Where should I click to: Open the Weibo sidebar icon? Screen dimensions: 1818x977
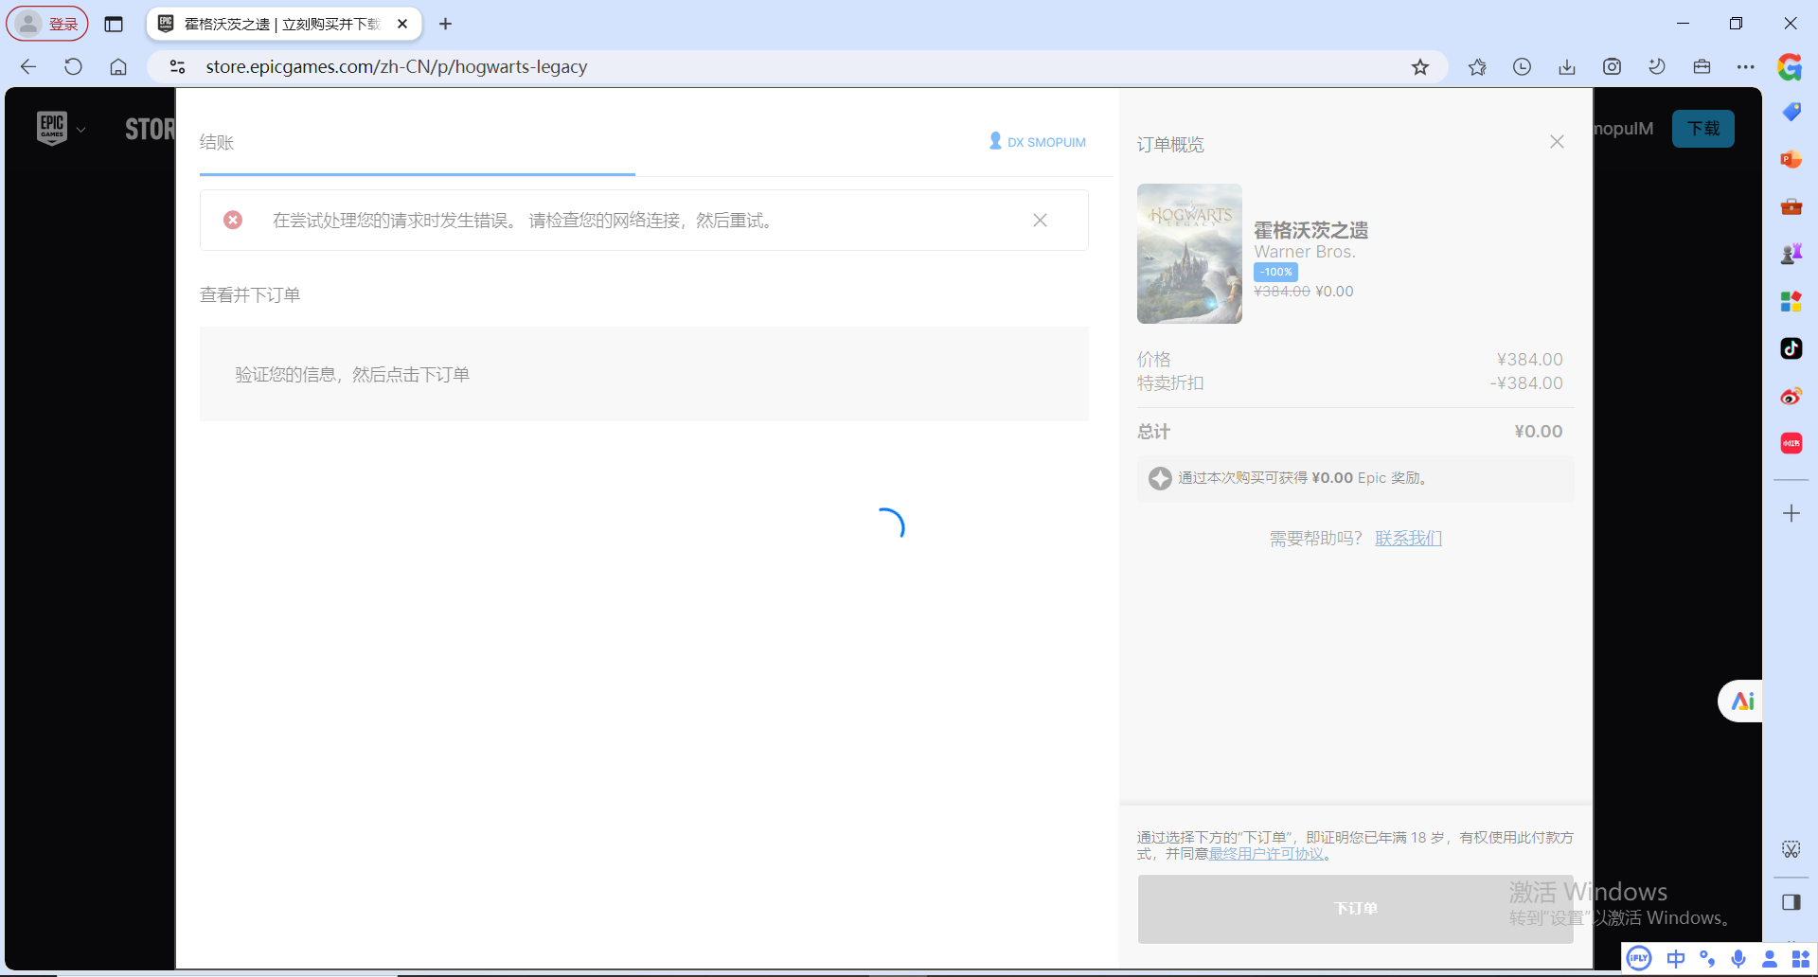click(1791, 396)
